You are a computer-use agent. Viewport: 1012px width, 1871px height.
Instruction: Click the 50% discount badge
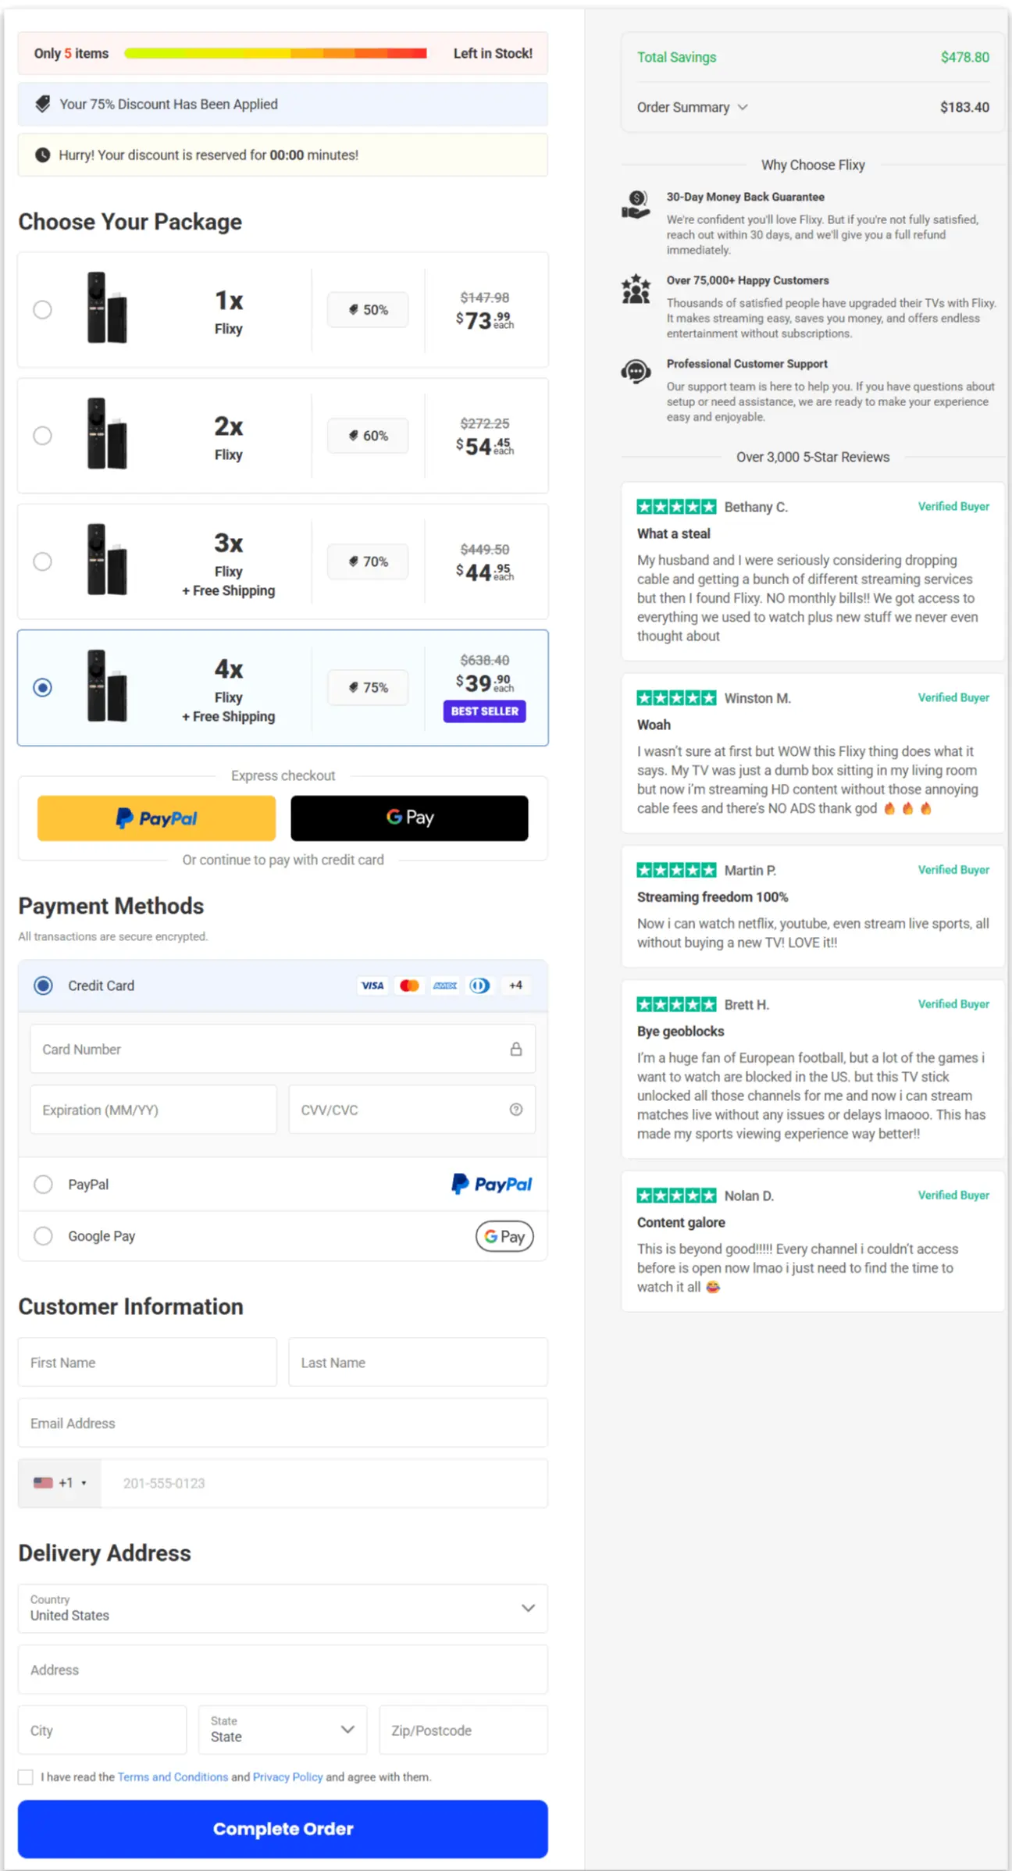tap(368, 309)
